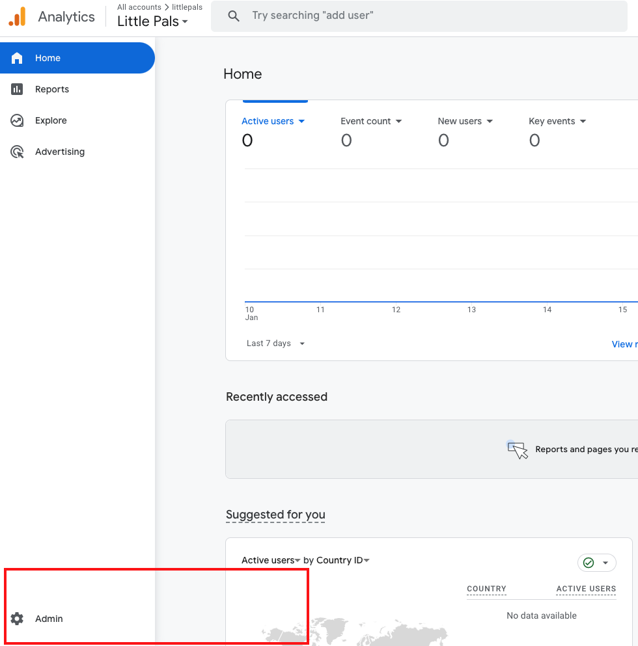Click the Admin gear icon

pyautogui.click(x=17, y=619)
